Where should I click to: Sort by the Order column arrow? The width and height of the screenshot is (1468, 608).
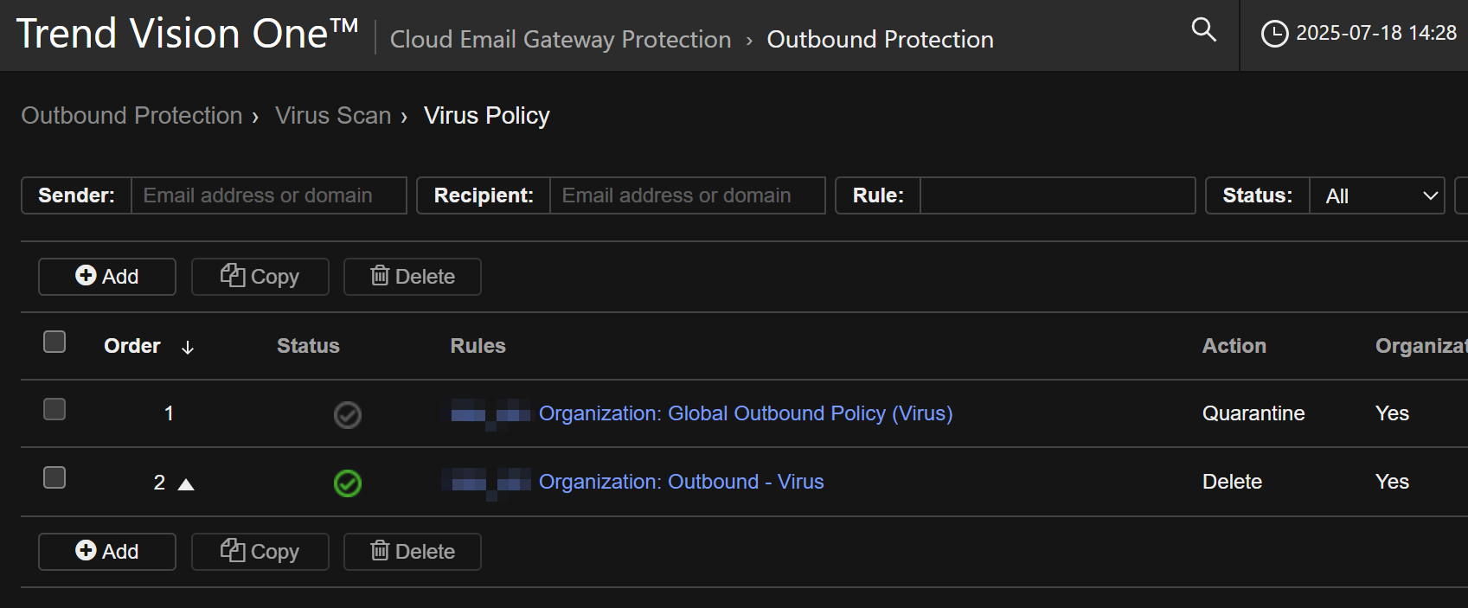188,348
